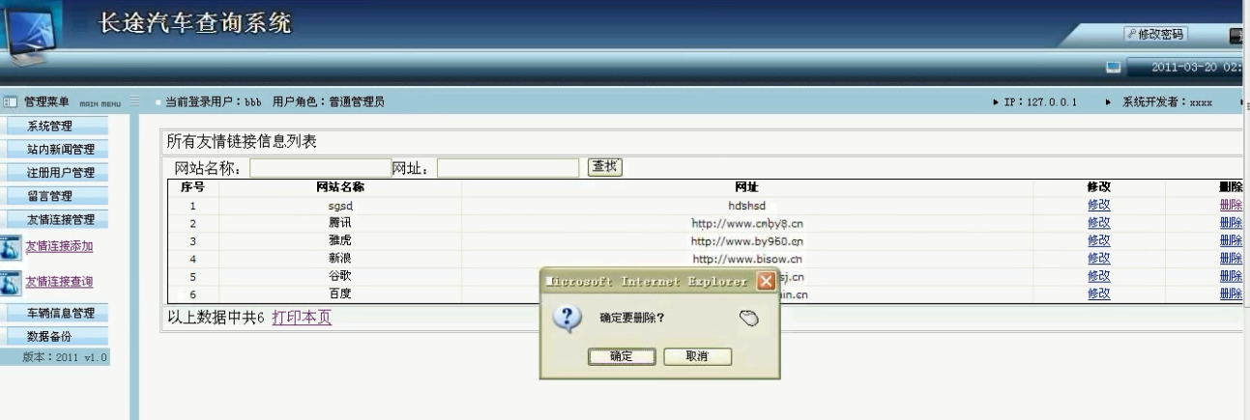This screenshot has width=1250, height=420.
Task: Click the 谷歌 site name cell
Action: pyautogui.click(x=340, y=276)
